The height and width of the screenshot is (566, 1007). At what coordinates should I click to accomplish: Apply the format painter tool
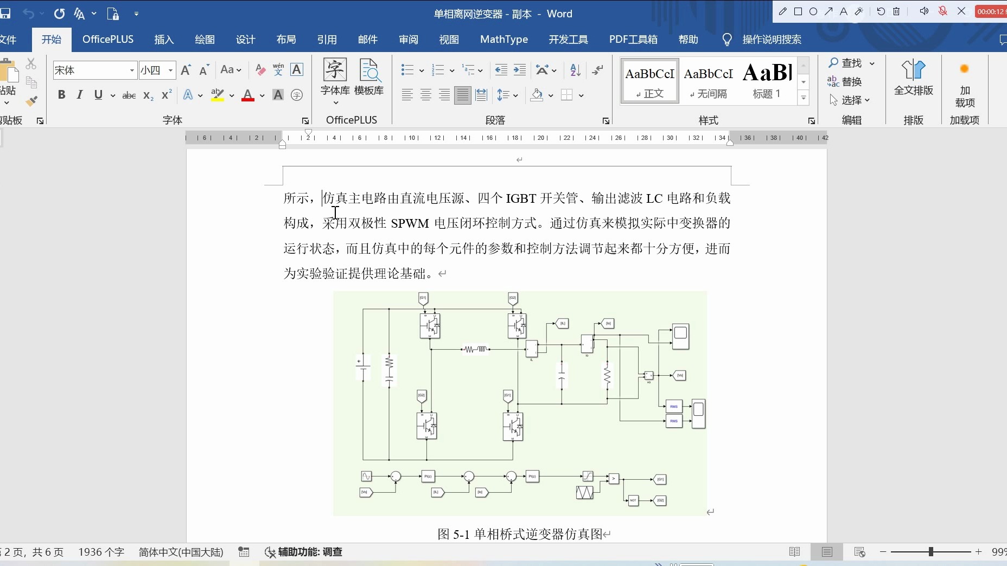[31, 101]
